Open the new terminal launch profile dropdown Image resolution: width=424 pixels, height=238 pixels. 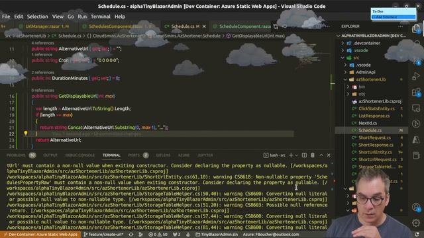[x=296, y=155]
